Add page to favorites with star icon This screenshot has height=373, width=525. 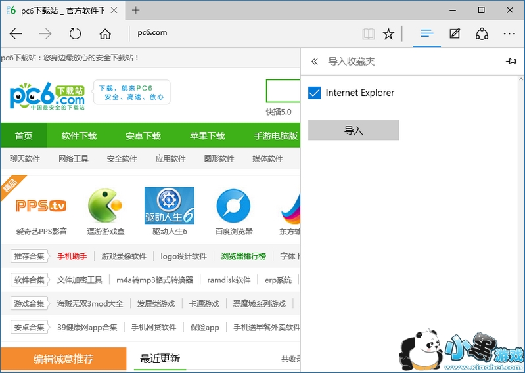[x=388, y=33]
